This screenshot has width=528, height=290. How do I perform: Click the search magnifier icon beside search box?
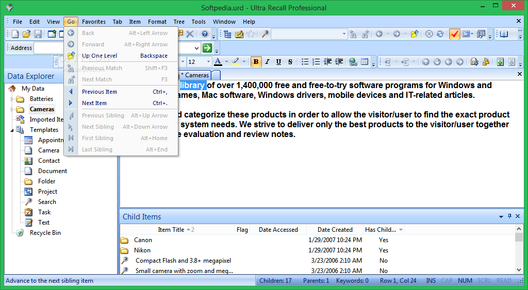click(x=266, y=34)
